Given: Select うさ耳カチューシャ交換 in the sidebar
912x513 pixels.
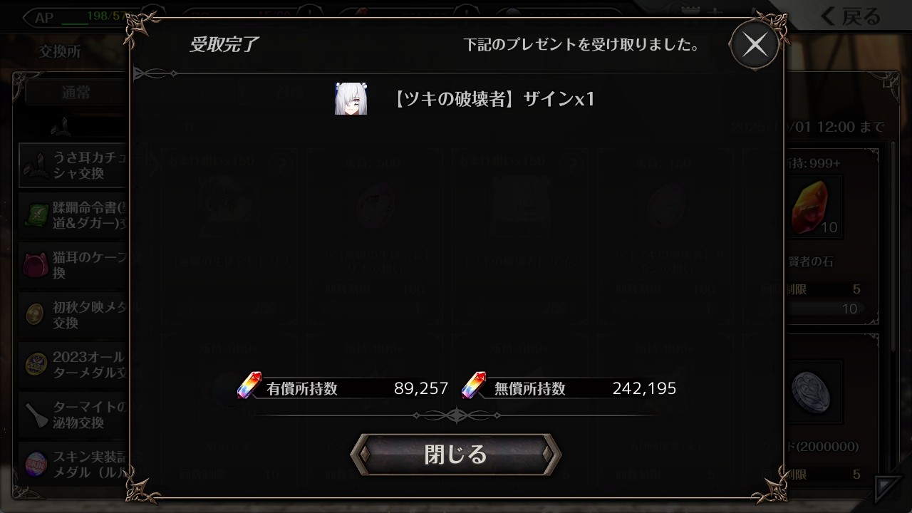Looking at the screenshot, I should tap(74, 165).
